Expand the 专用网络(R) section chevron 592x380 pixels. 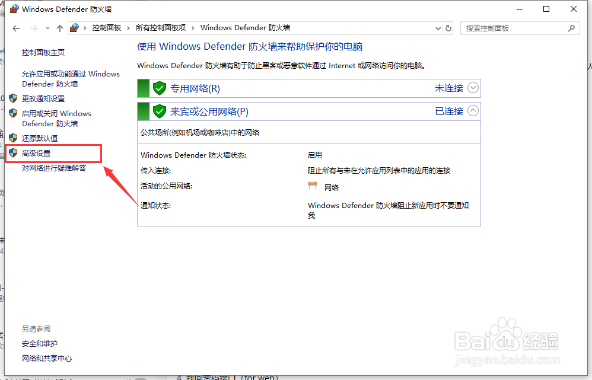(x=473, y=88)
